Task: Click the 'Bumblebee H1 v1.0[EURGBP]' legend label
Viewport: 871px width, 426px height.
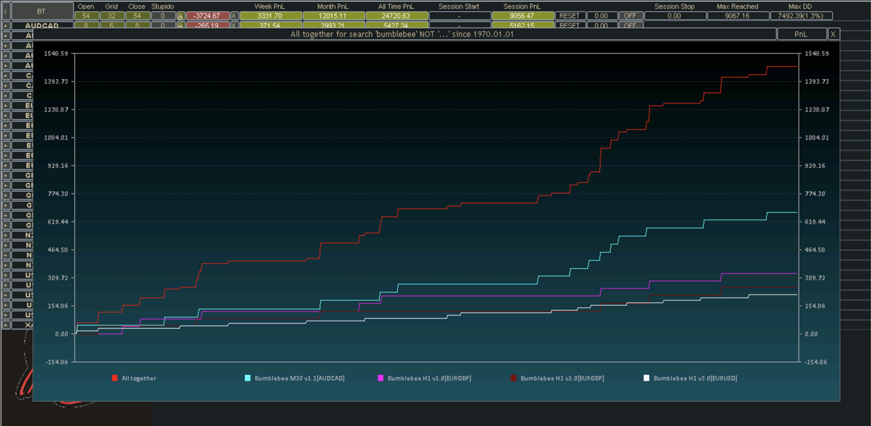Action: click(429, 379)
